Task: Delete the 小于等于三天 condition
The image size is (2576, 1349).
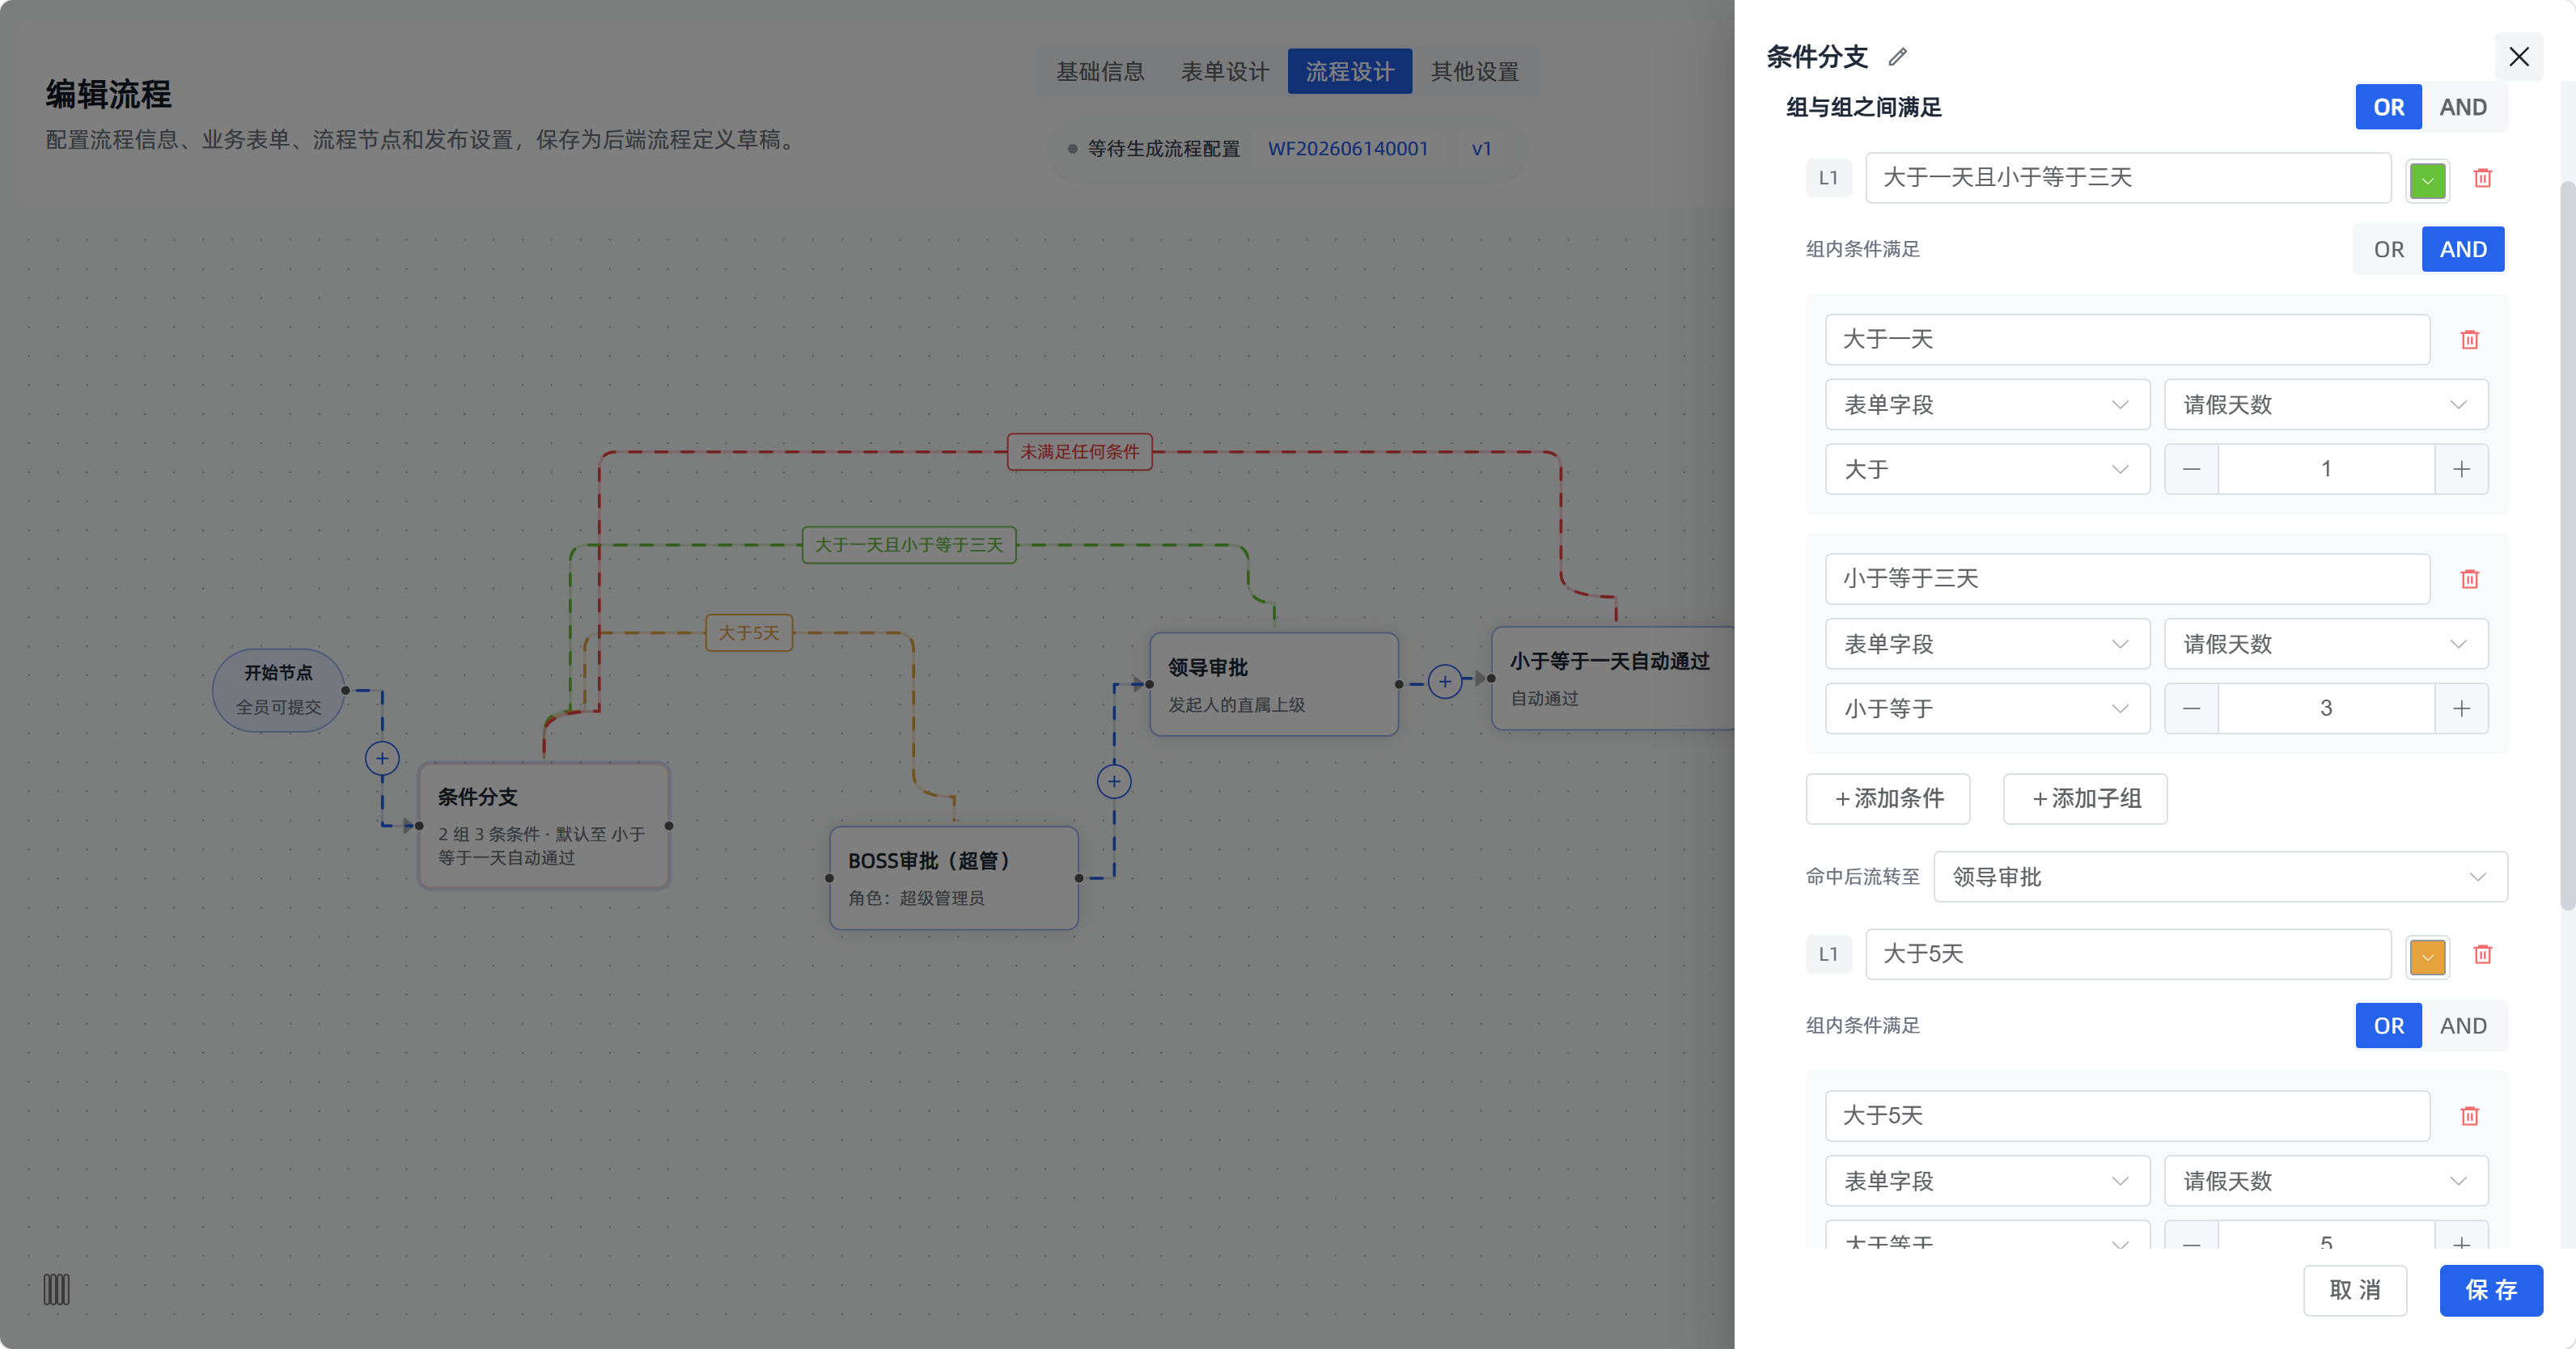Action: (x=2469, y=579)
